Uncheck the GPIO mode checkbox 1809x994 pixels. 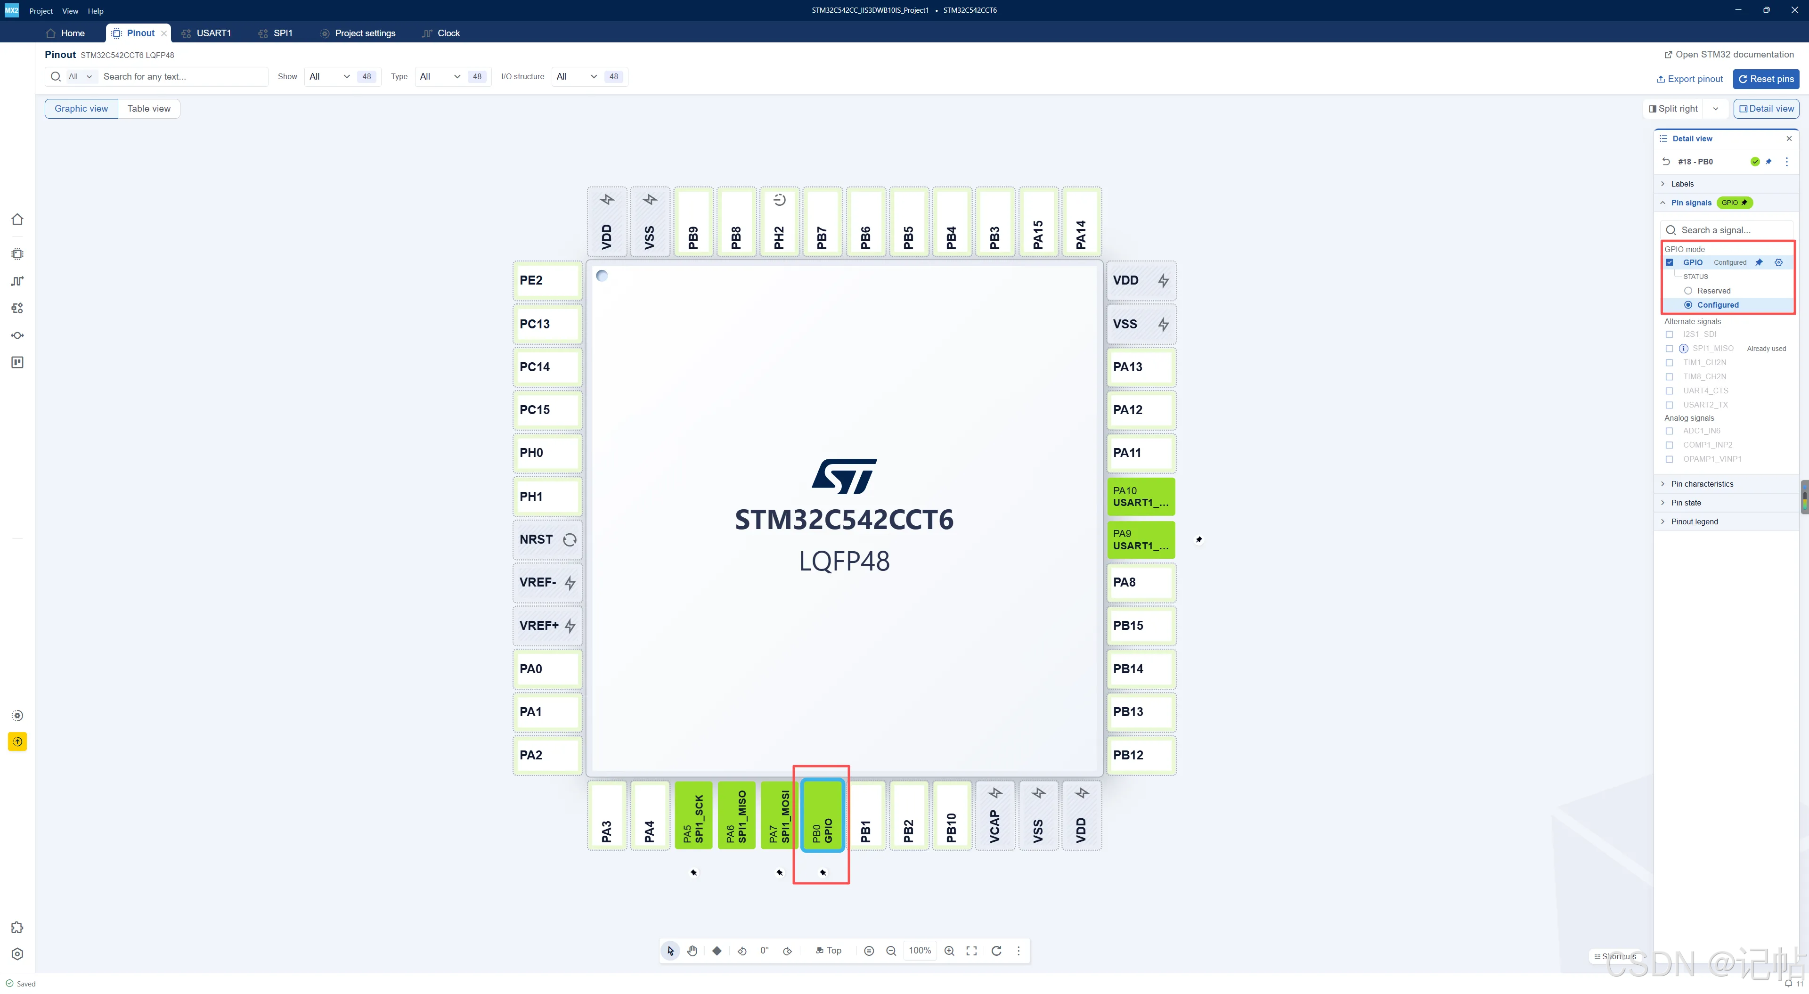(x=1669, y=262)
